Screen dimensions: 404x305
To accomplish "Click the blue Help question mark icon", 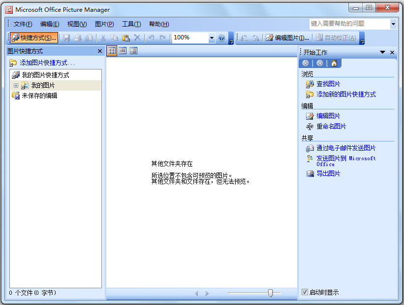I will [221, 38].
